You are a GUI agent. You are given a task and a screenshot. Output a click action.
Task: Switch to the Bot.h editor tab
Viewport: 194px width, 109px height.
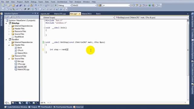(x=98, y=14)
